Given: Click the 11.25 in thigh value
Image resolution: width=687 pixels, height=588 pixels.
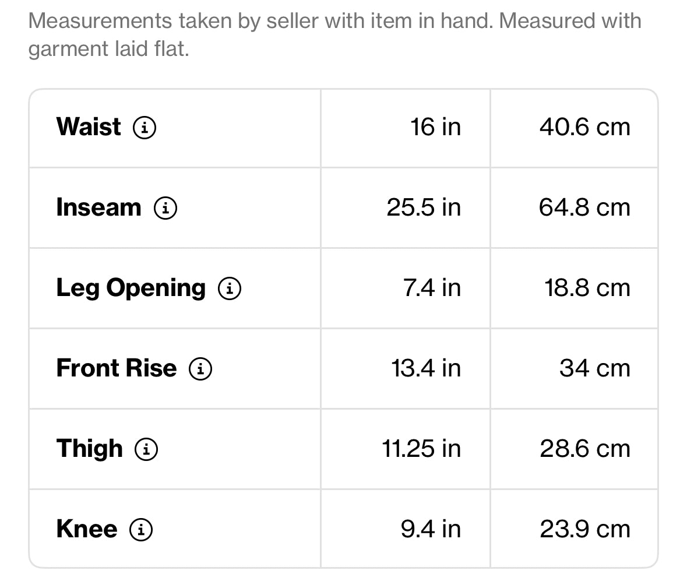Looking at the screenshot, I should pos(421,449).
